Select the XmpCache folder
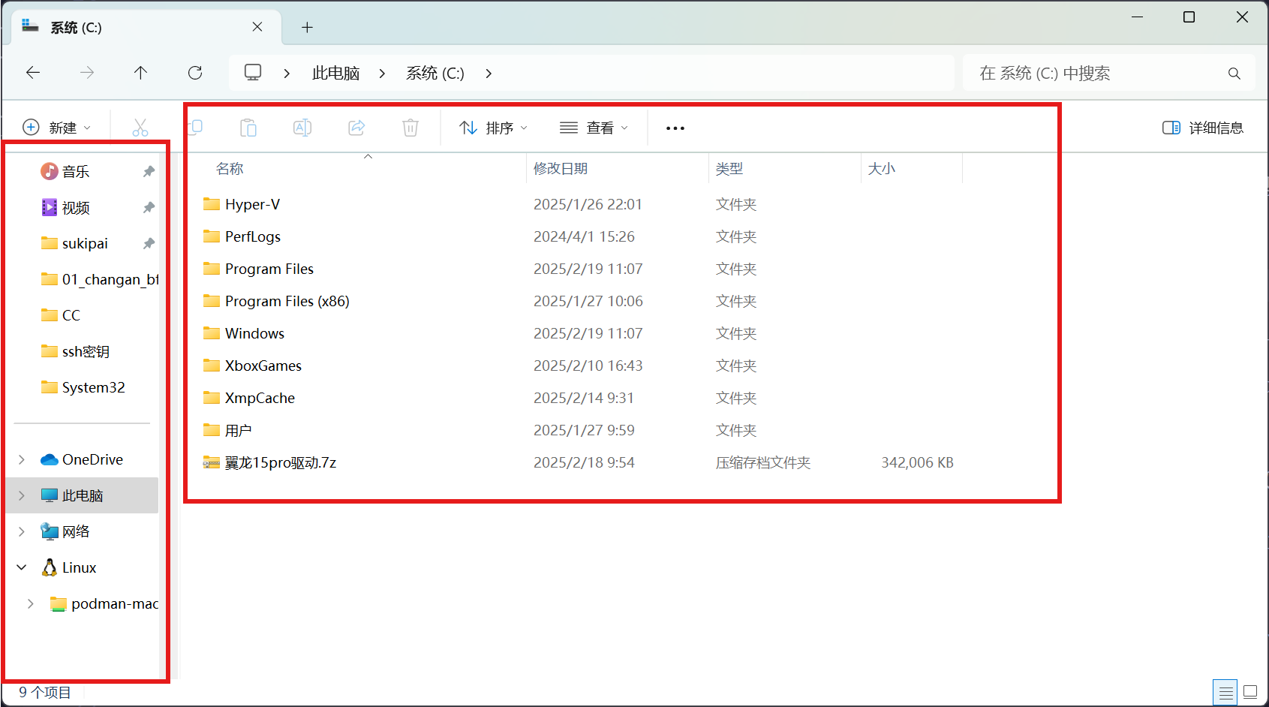This screenshot has height=707, width=1269. click(249, 398)
